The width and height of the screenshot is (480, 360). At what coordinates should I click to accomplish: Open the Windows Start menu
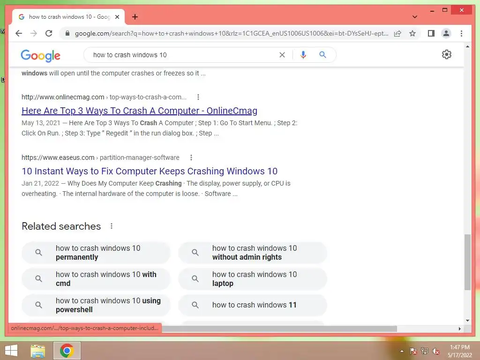pyautogui.click(x=11, y=351)
